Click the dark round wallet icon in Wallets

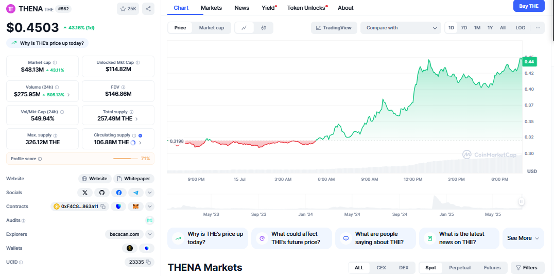click(x=130, y=248)
